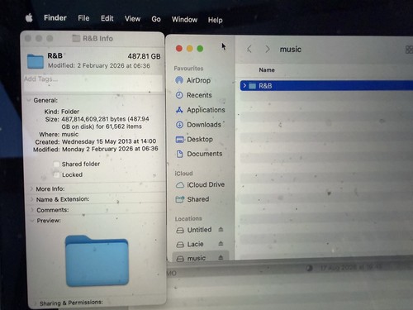Click the music drive icon in sidebar
The height and width of the screenshot is (310, 413).
[x=180, y=259]
